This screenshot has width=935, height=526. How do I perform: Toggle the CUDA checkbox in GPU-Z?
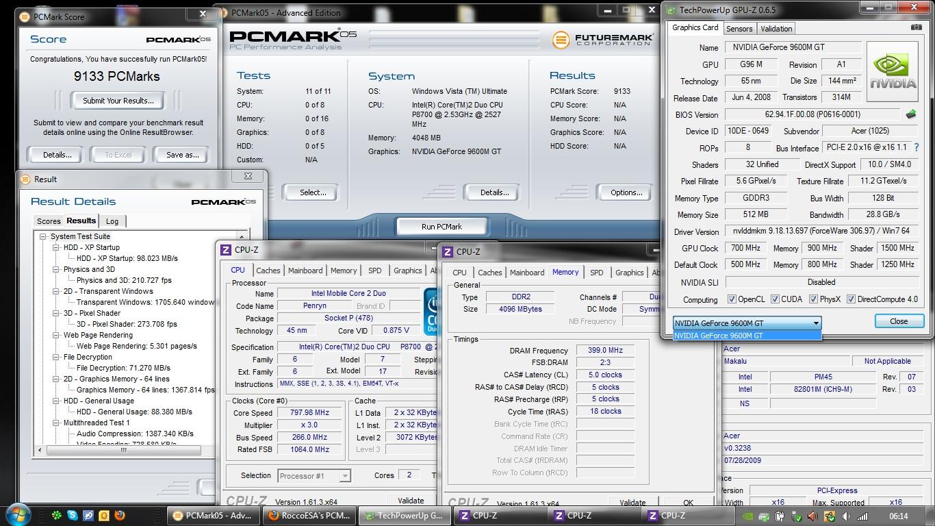pyautogui.click(x=775, y=299)
